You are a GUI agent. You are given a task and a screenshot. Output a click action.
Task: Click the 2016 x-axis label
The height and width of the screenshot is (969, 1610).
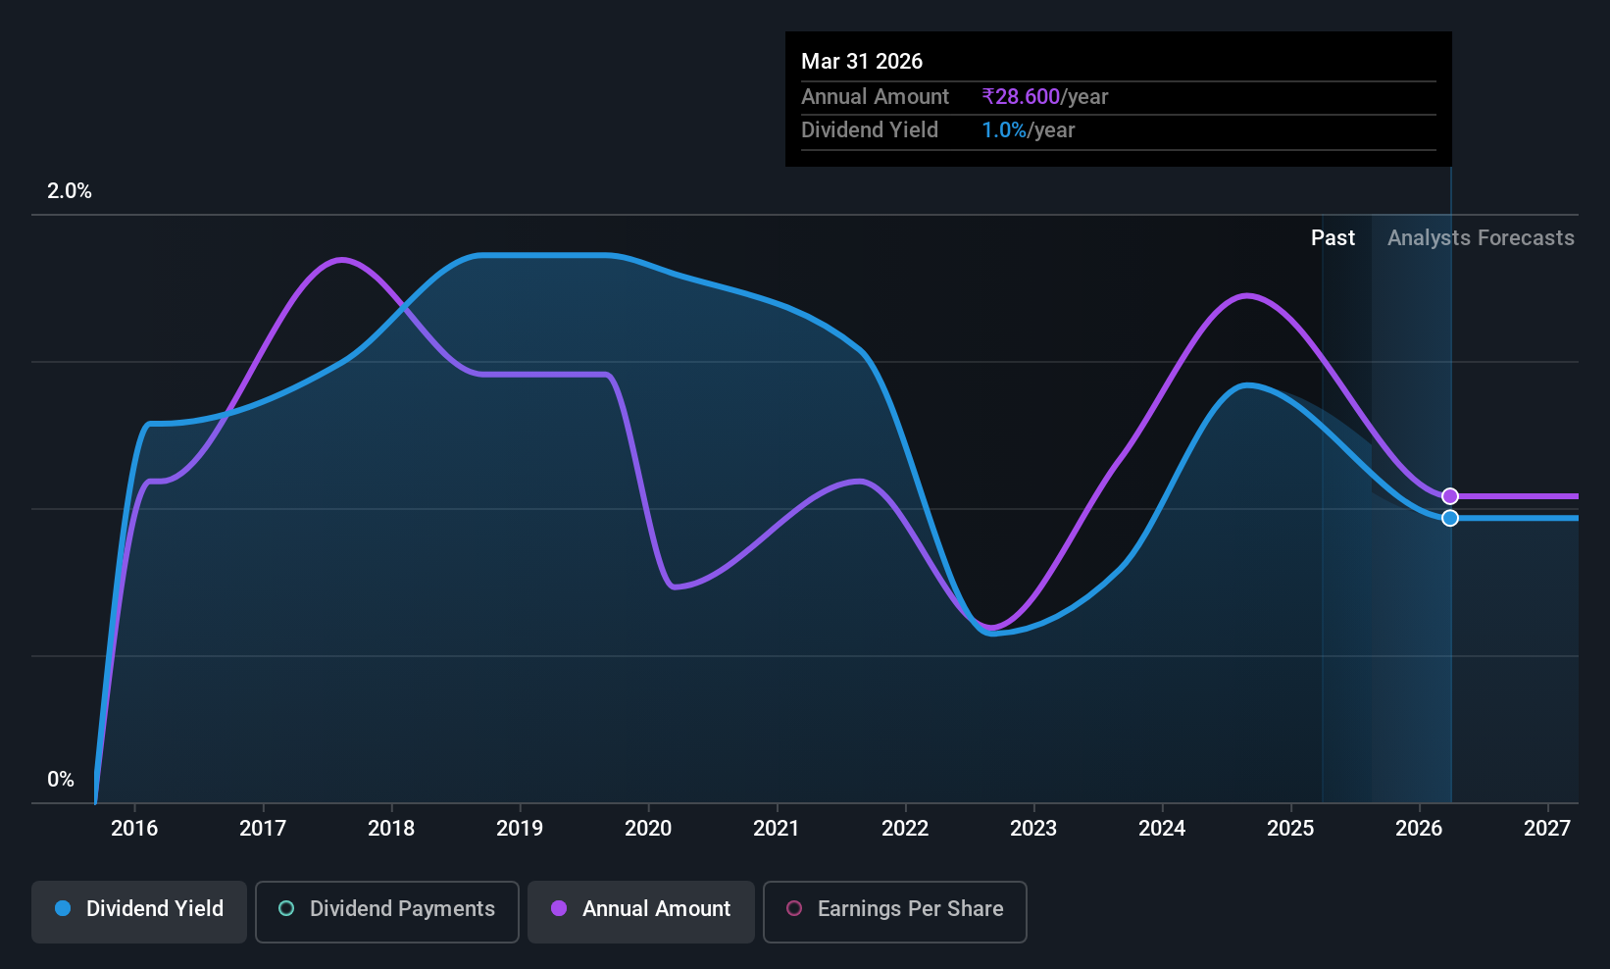point(134,829)
